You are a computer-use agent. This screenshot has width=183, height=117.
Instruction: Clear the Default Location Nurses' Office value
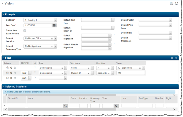coord(52,39)
